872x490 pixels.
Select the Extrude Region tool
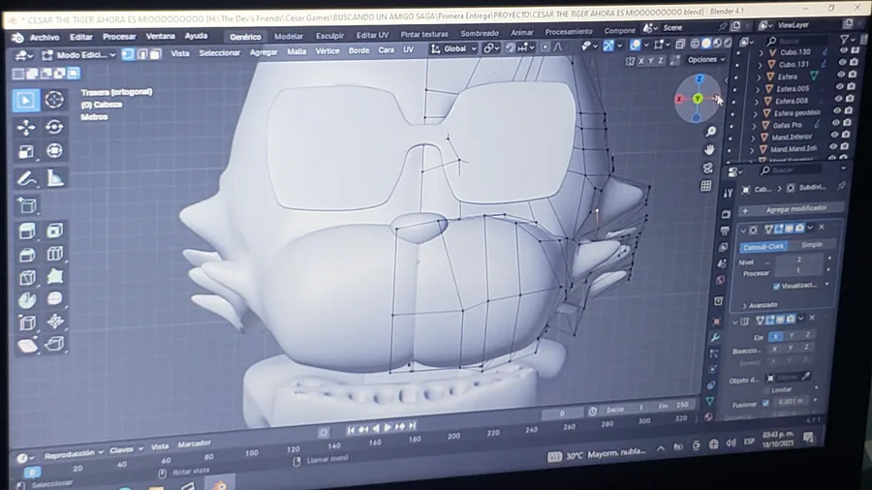[x=27, y=230]
